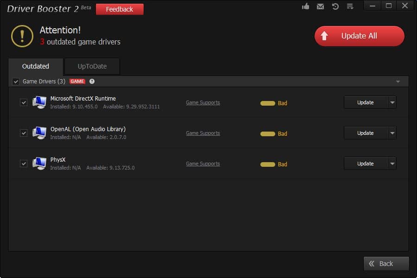Click 'Available: 9.13.725.0' version text

[x=110, y=168]
